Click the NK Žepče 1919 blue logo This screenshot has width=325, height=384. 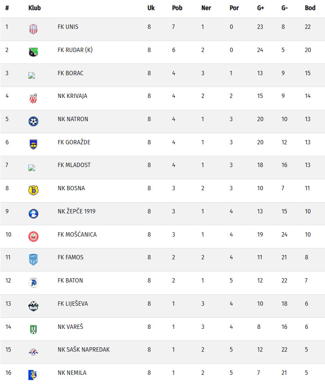pyautogui.click(x=34, y=213)
